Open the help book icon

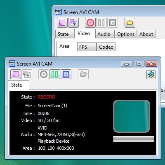pos(151,75)
